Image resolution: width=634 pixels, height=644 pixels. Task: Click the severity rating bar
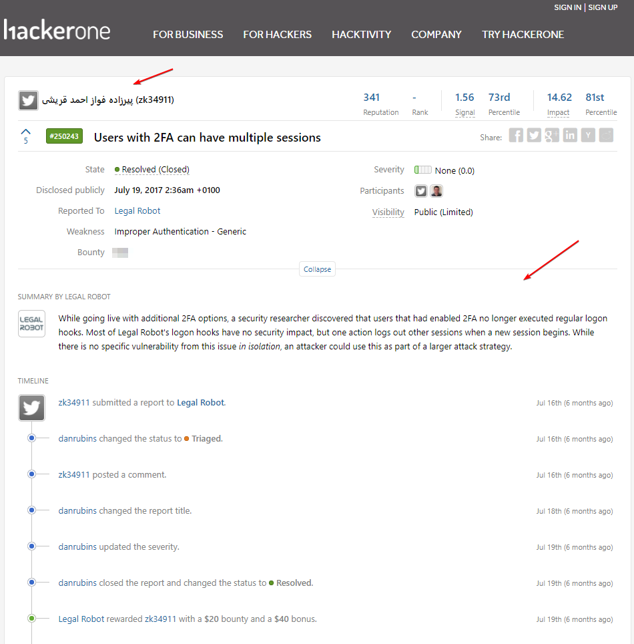(422, 170)
